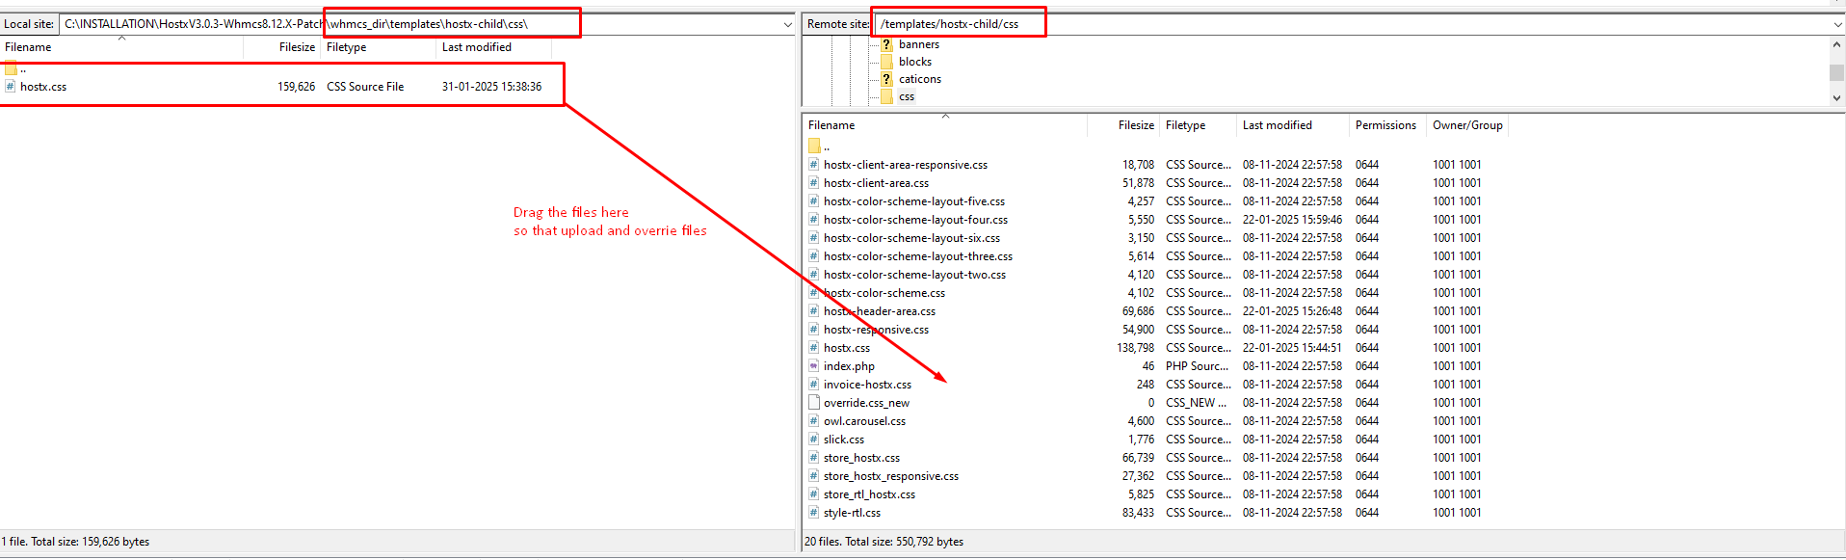The height and width of the screenshot is (560, 1846).
Task: Click the override.css_new blank file icon
Action: [814, 403]
